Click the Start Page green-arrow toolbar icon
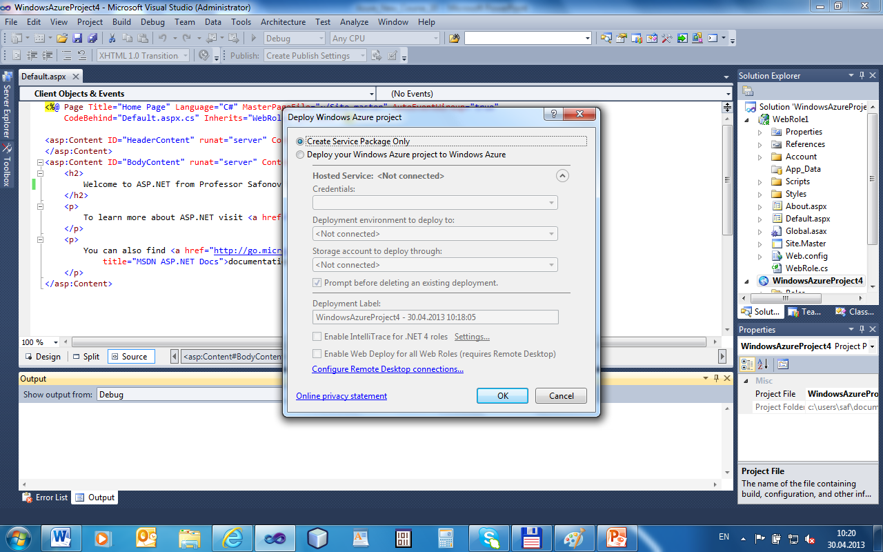The width and height of the screenshot is (883, 552). pos(682,38)
